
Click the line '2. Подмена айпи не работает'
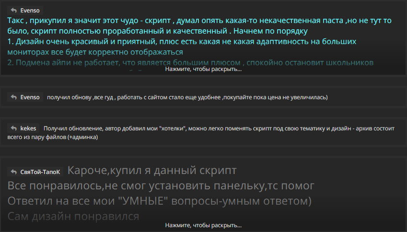(x=64, y=62)
